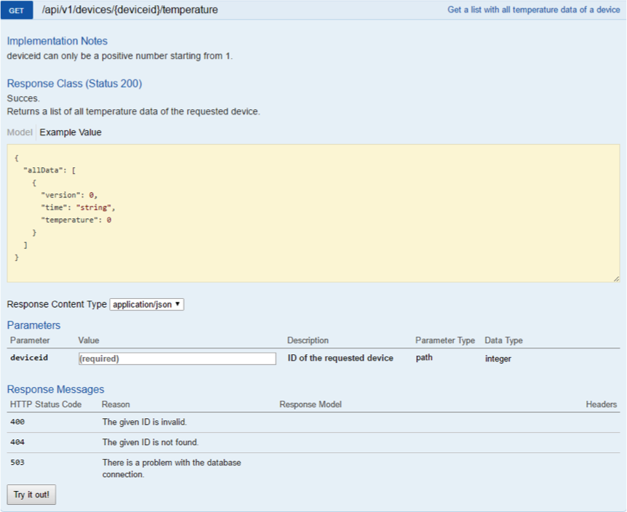Click the Response Messages section heading
The width and height of the screenshot is (627, 512).
pyautogui.click(x=55, y=389)
